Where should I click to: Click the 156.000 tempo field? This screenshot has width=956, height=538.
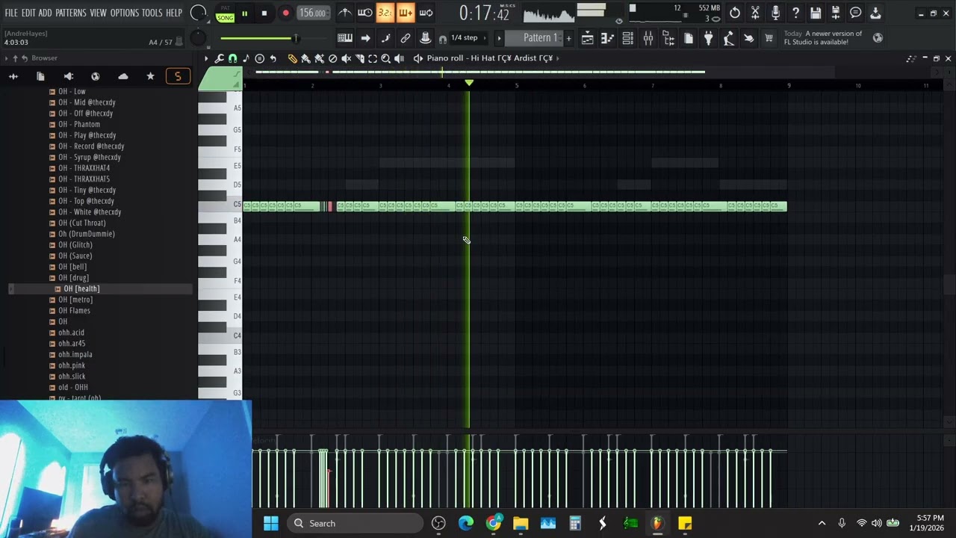pos(312,13)
